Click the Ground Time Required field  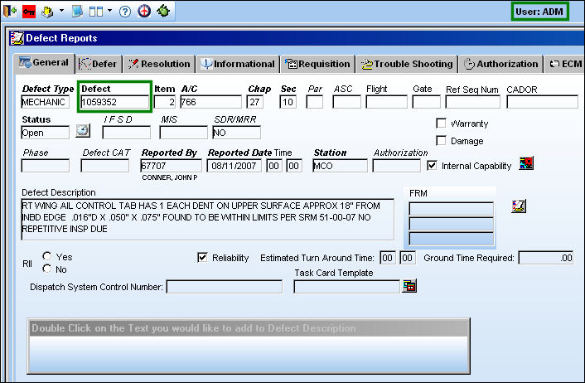546,258
